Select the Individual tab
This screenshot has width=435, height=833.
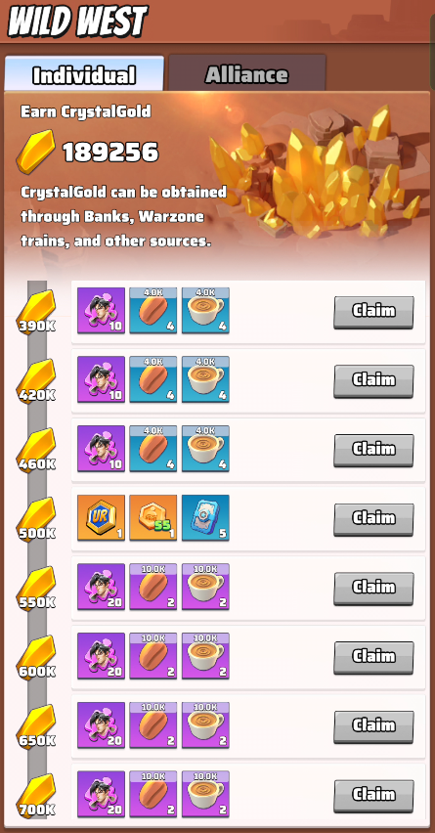click(x=84, y=74)
